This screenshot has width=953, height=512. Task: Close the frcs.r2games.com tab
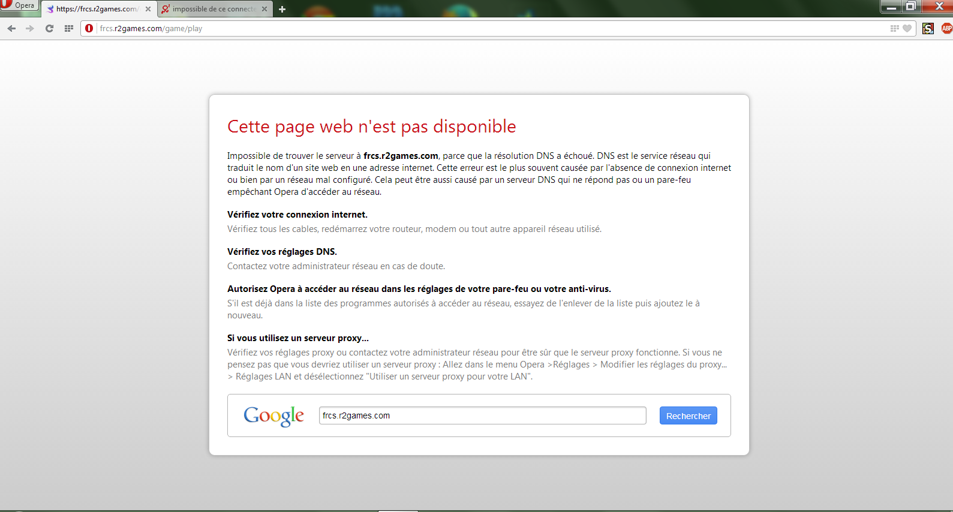point(148,9)
